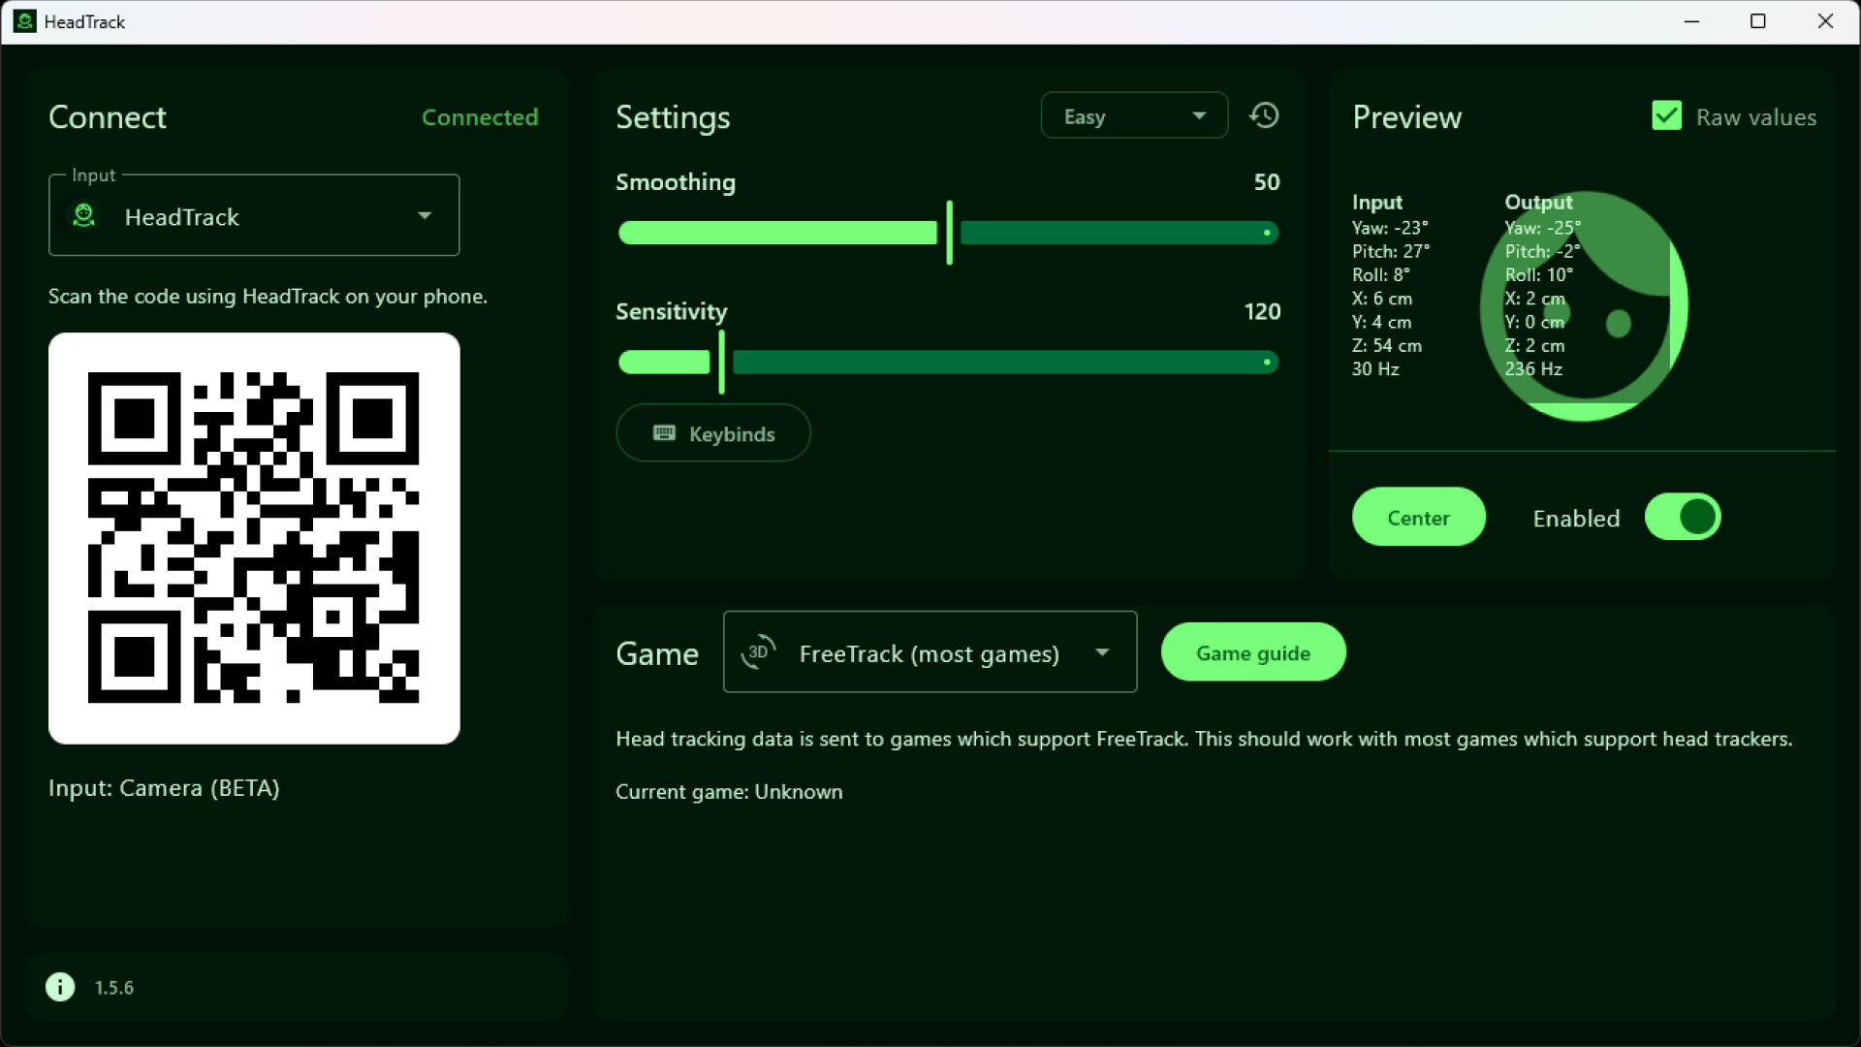Click the input 'Z: 54 cm' reading
This screenshot has width=1861, height=1047.
(x=1387, y=346)
